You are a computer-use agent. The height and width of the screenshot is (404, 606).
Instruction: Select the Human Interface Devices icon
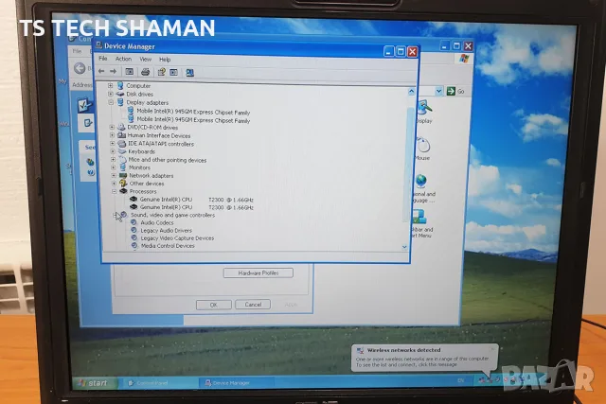122,135
